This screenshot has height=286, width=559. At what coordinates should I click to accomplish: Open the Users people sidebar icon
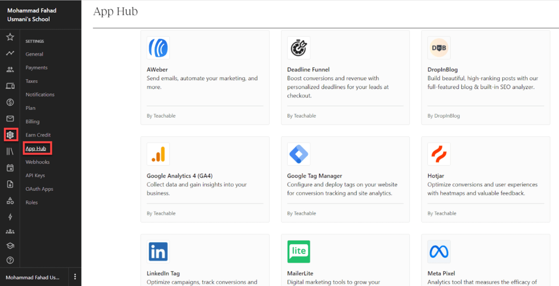pyautogui.click(x=10, y=70)
